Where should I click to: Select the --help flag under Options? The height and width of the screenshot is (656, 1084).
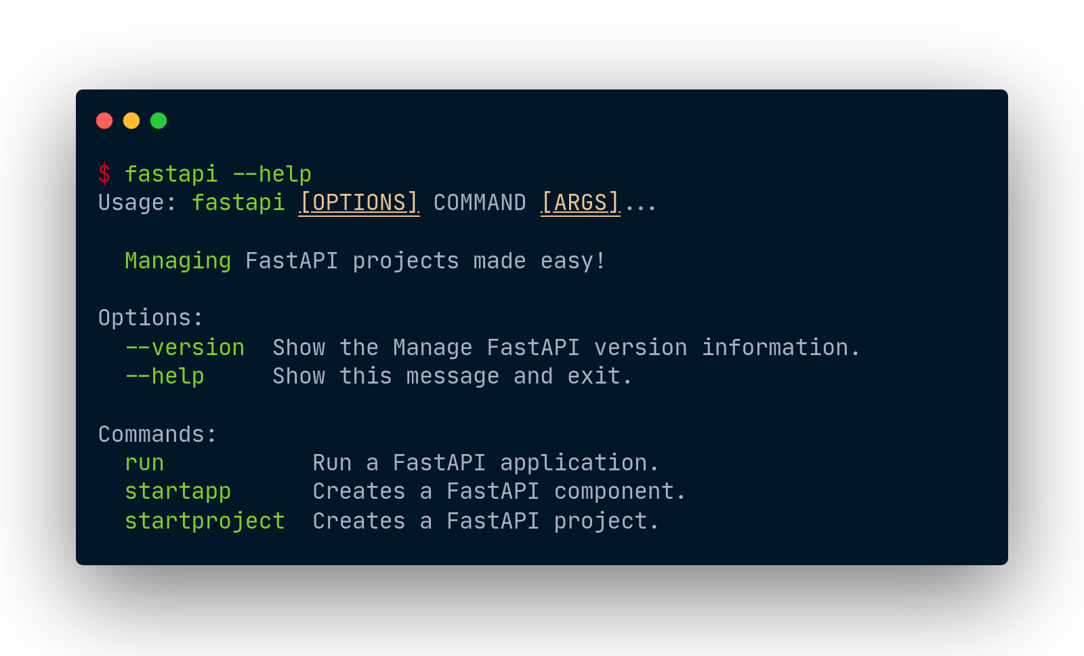click(165, 376)
